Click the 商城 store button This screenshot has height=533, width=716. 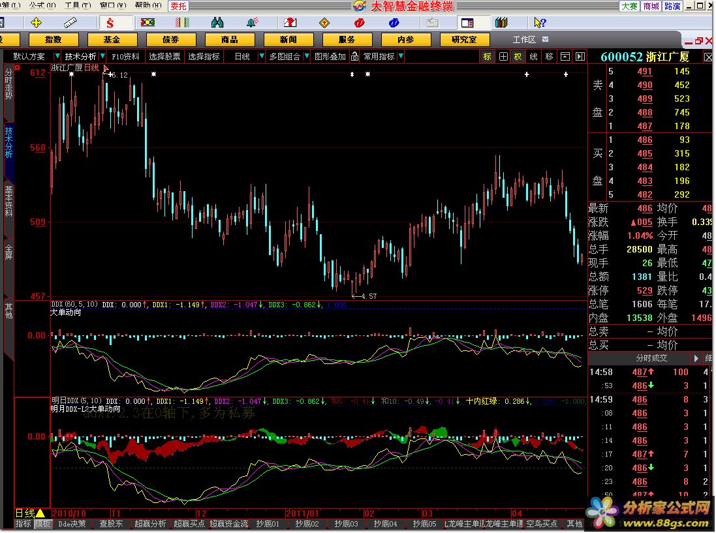[x=651, y=6]
